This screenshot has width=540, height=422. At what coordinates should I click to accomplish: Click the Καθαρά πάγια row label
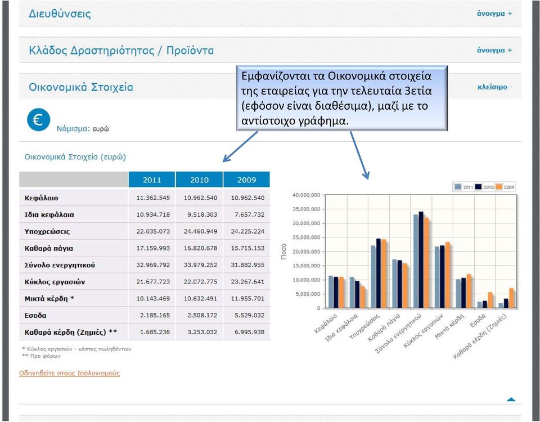[x=48, y=248]
